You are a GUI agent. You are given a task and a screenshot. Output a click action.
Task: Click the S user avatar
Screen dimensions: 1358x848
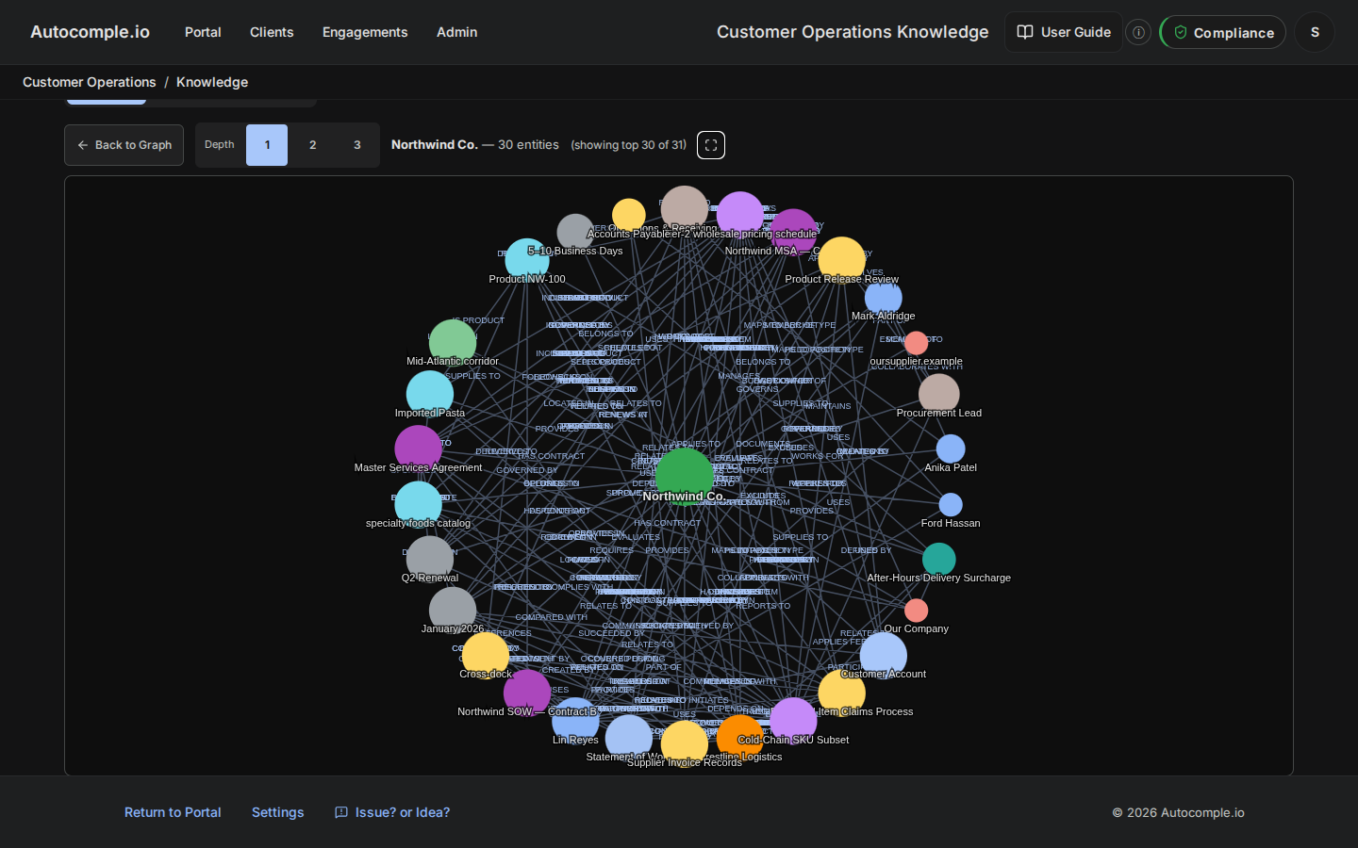click(1315, 32)
